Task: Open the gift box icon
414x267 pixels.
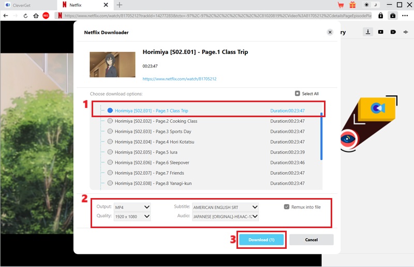Action: pyautogui.click(x=352, y=5)
